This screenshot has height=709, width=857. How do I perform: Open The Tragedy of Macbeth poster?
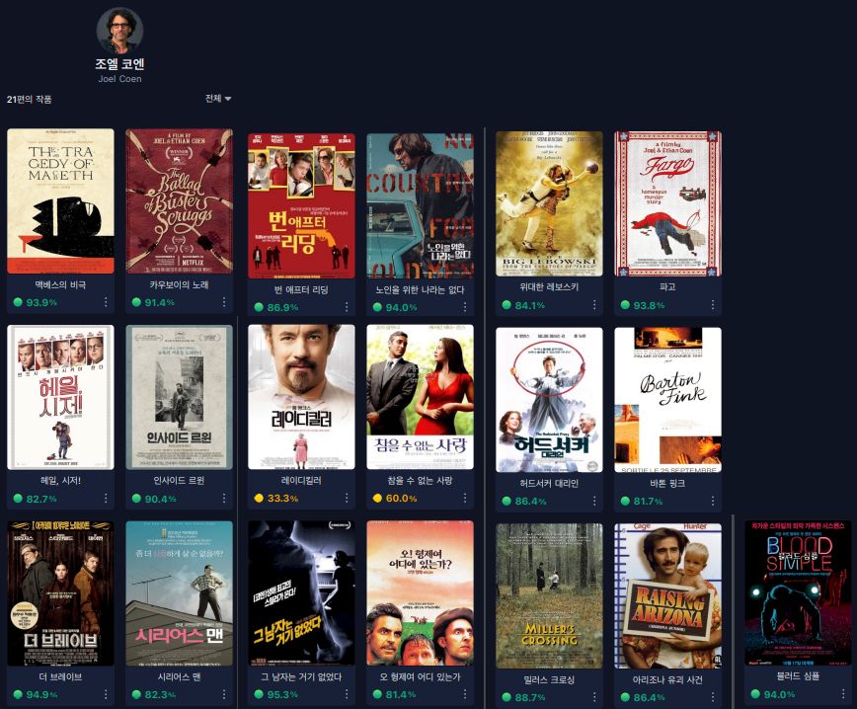(60, 201)
